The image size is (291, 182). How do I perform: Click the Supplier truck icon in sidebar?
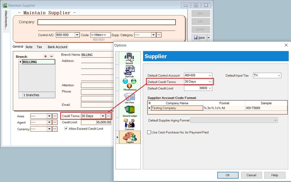(x=129, y=137)
